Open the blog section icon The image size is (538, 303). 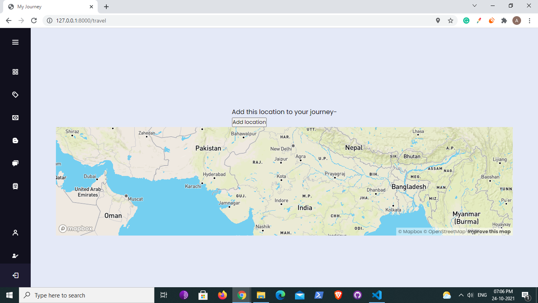15,140
